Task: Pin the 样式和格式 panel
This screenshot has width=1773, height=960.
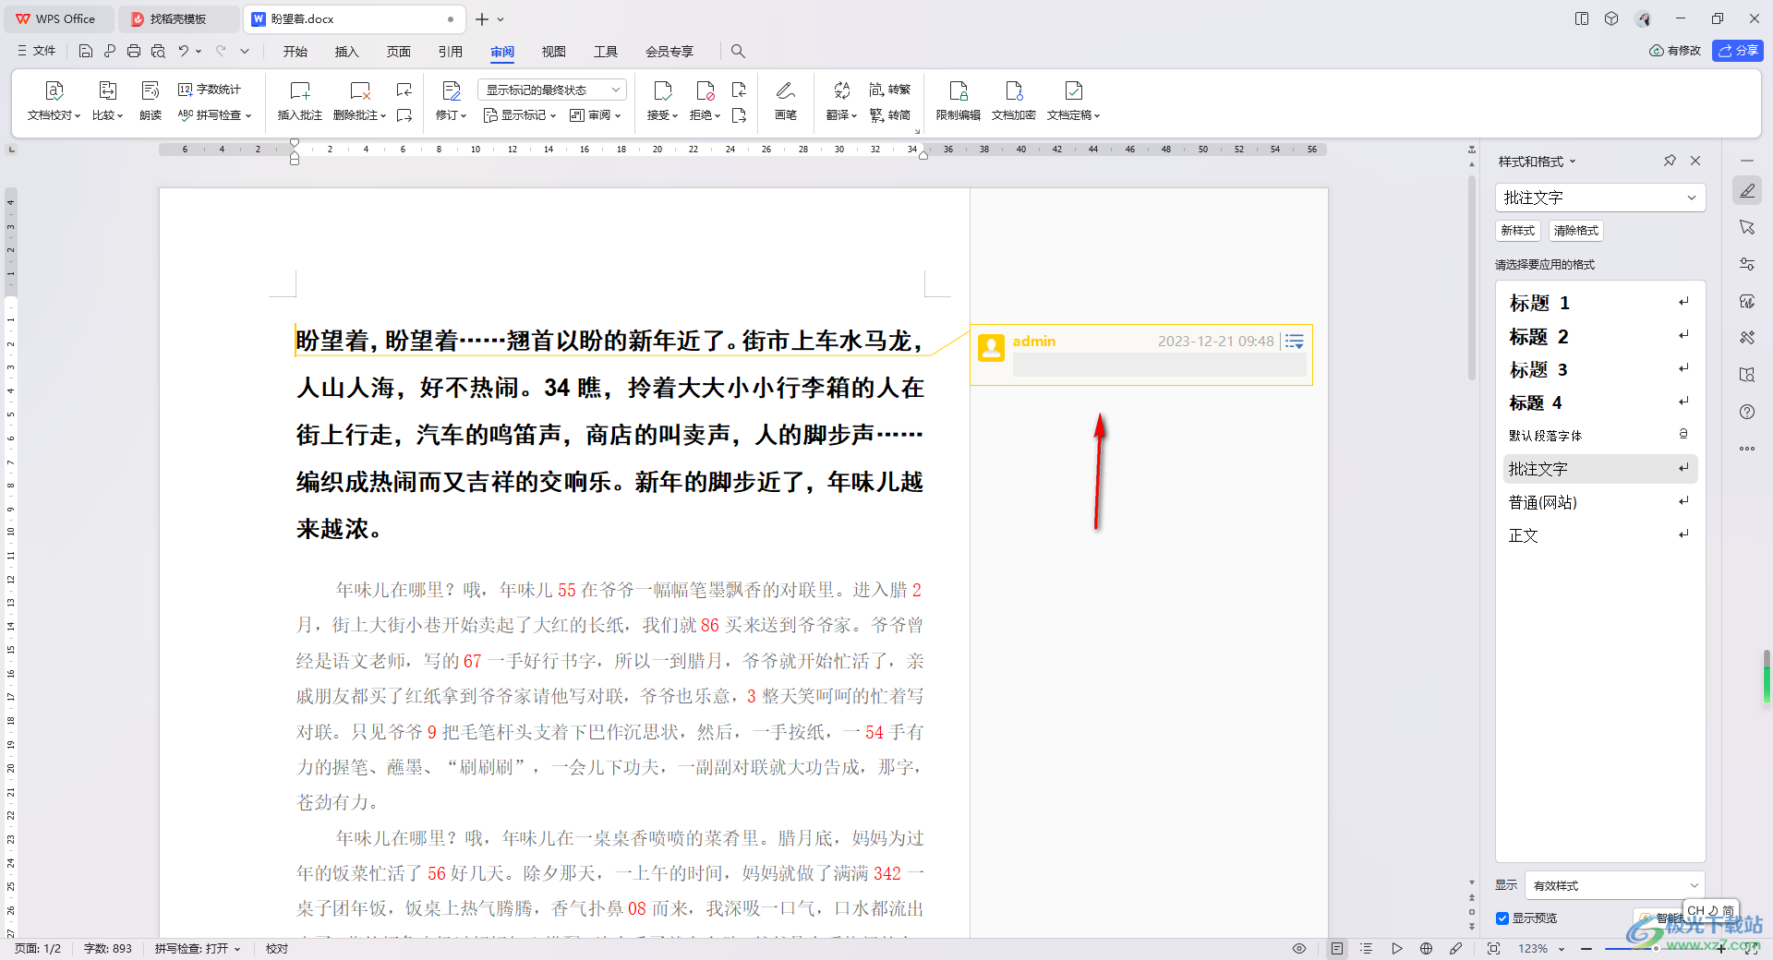Action: tap(1670, 161)
